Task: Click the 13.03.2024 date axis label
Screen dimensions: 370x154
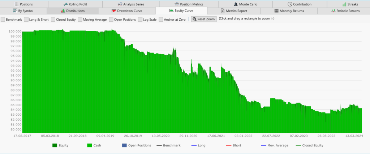Action: coord(355,136)
